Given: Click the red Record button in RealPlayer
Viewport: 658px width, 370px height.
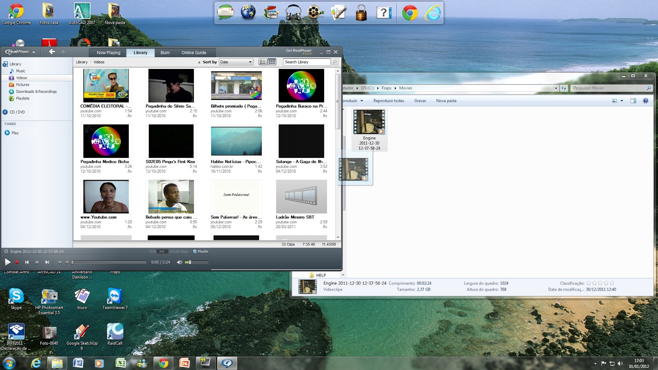Looking at the screenshot, I should coord(17,262).
